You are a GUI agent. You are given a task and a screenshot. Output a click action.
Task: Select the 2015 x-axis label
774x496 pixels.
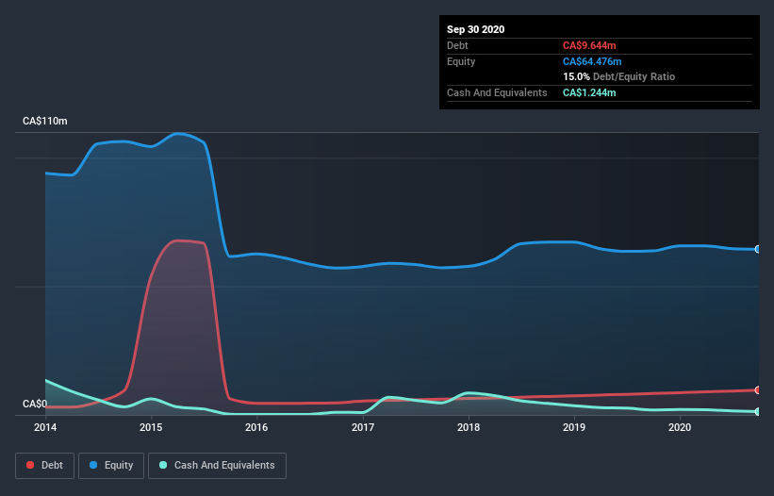(151, 427)
